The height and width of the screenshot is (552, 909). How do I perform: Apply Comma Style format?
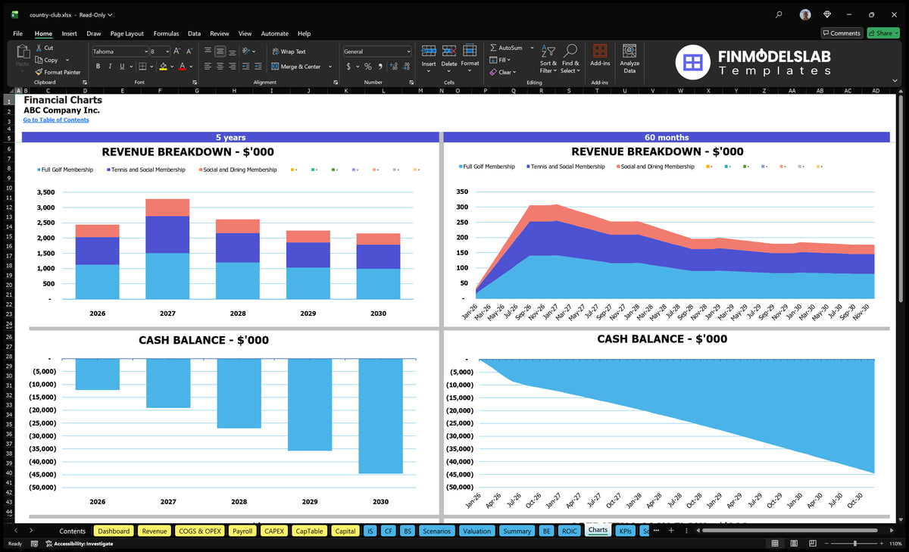tap(380, 67)
